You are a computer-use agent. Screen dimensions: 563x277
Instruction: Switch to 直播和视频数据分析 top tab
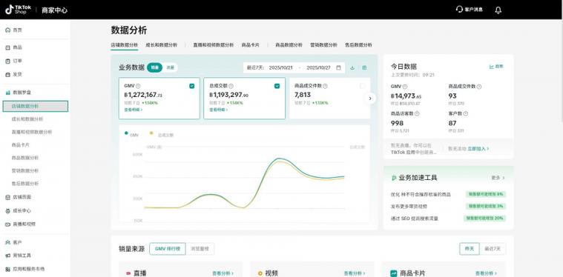click(214, 45)
